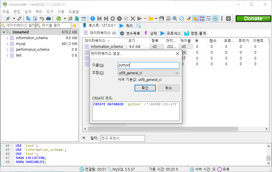The height and width of the screenshot is (172, 272).
Task: Click the broom clear icon
Action: [x=188, y=19]
